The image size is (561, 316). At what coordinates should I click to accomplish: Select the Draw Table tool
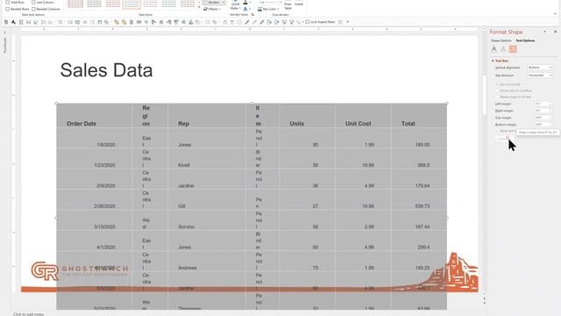[288, 5]
